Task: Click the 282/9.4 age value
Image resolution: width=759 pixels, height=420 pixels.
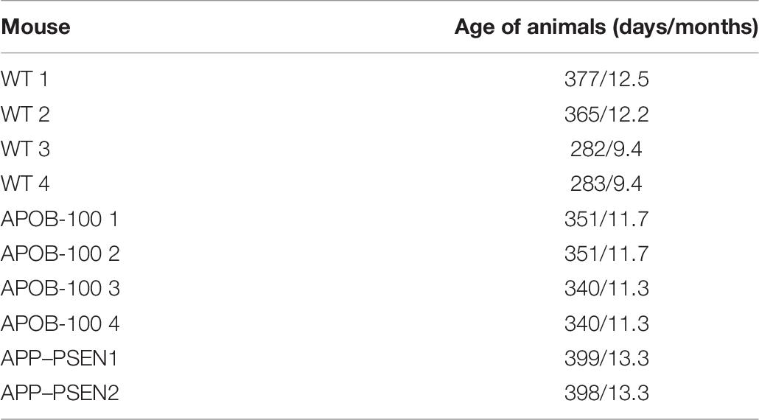Action: coord(606,149)
